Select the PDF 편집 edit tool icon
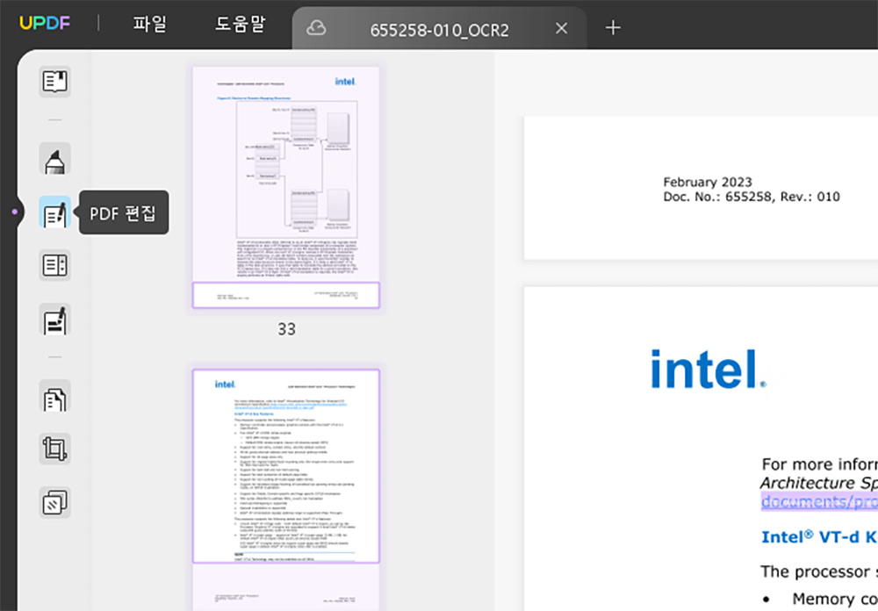 click(x=54, y=212)
